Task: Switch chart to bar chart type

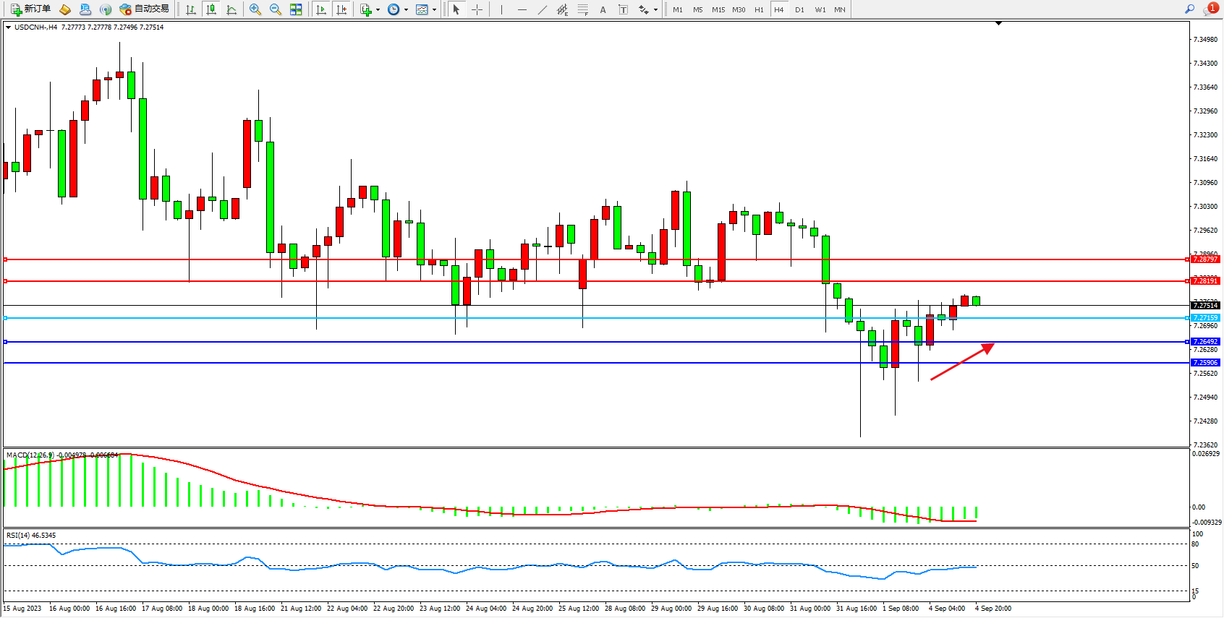Action: click(191, 9)
